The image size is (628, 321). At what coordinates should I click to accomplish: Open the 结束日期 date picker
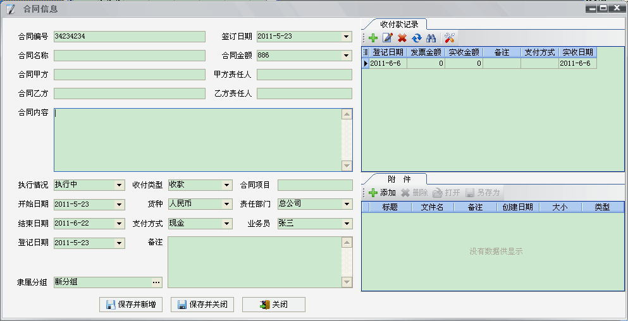pyautogui.click(x=119, y=223)
